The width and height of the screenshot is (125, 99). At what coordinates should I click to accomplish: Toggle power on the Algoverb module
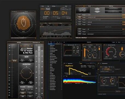click(x=64, y=64)
